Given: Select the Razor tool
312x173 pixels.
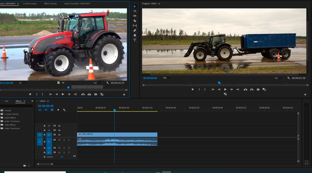Looking at the screenshot, I should pos(135,21).
